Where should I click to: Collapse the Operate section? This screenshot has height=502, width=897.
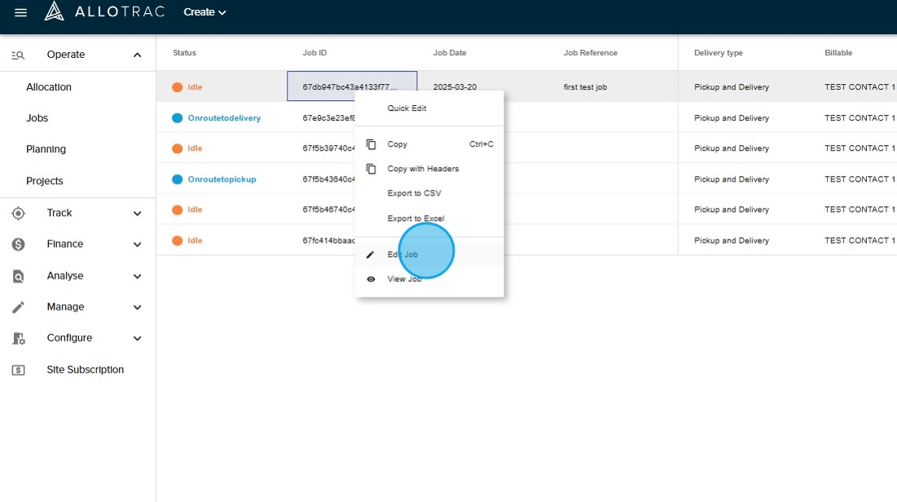137,55
